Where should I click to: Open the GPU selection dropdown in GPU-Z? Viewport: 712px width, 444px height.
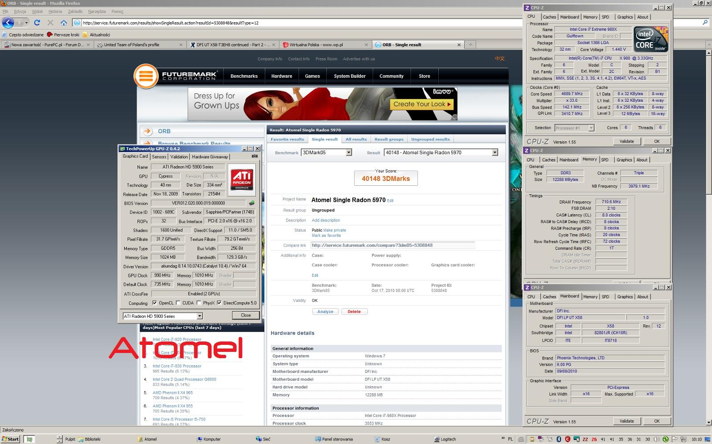tap(199, 316)
